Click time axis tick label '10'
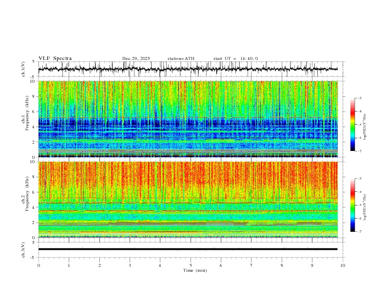This screenshot has width=386, height=298. pyautogui.click(x=343, y=265)
